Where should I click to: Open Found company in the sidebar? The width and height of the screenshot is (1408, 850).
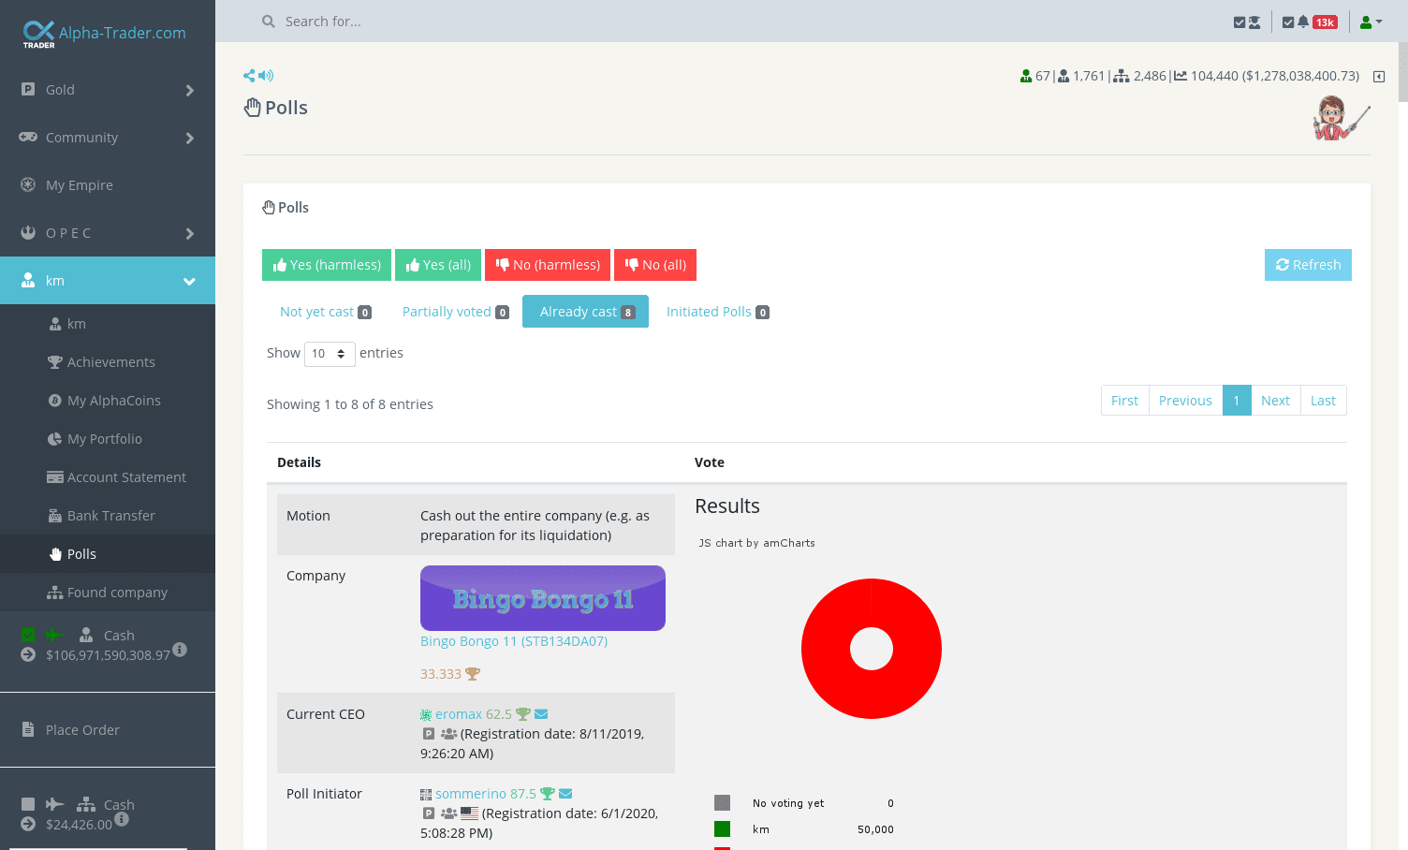108,593
